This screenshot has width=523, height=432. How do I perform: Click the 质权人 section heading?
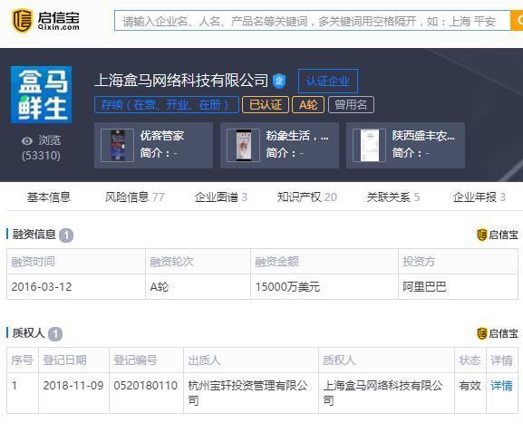28,332
